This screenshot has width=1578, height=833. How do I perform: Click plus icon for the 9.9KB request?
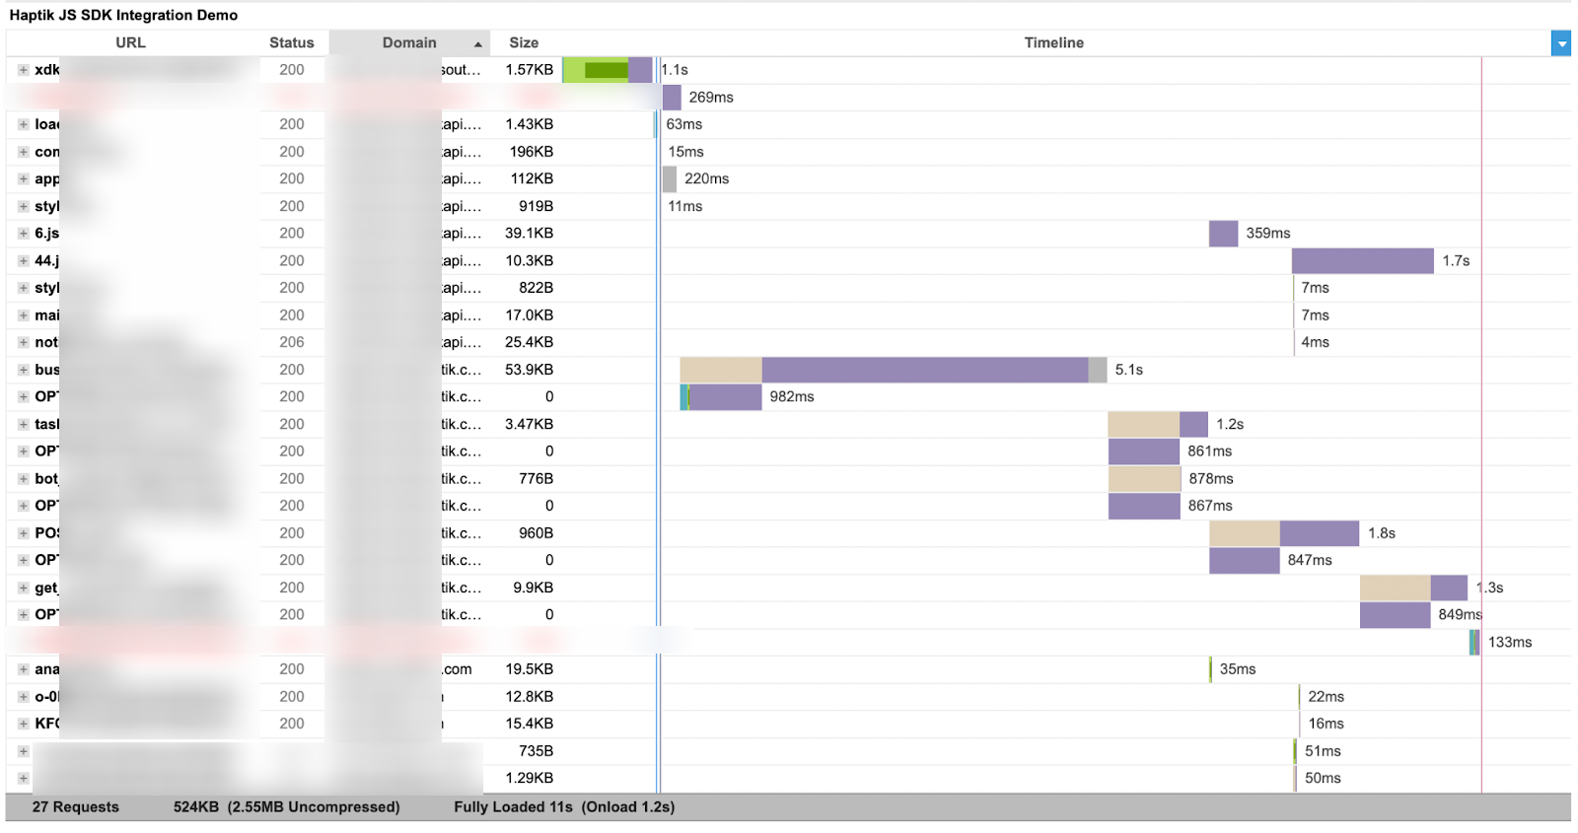pos(23,588)
